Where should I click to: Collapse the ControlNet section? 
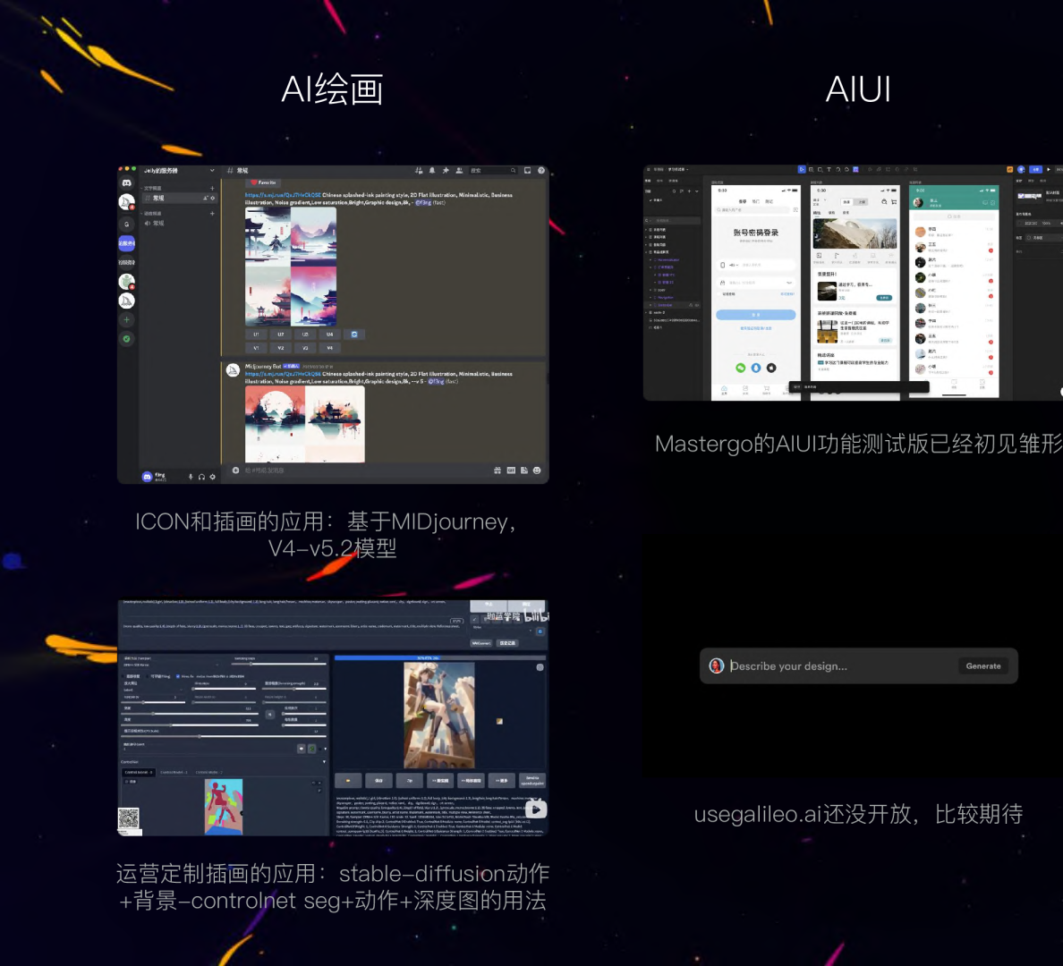pos(325,761)
